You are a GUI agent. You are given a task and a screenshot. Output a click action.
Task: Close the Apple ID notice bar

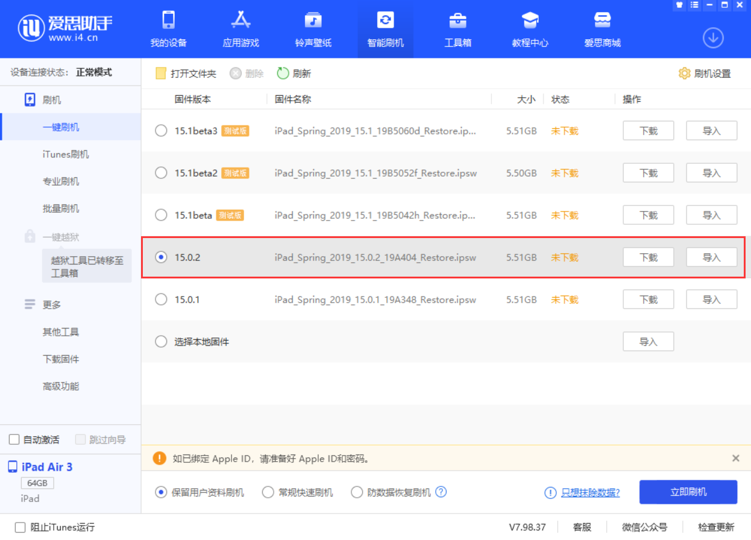tap(735, 458)
